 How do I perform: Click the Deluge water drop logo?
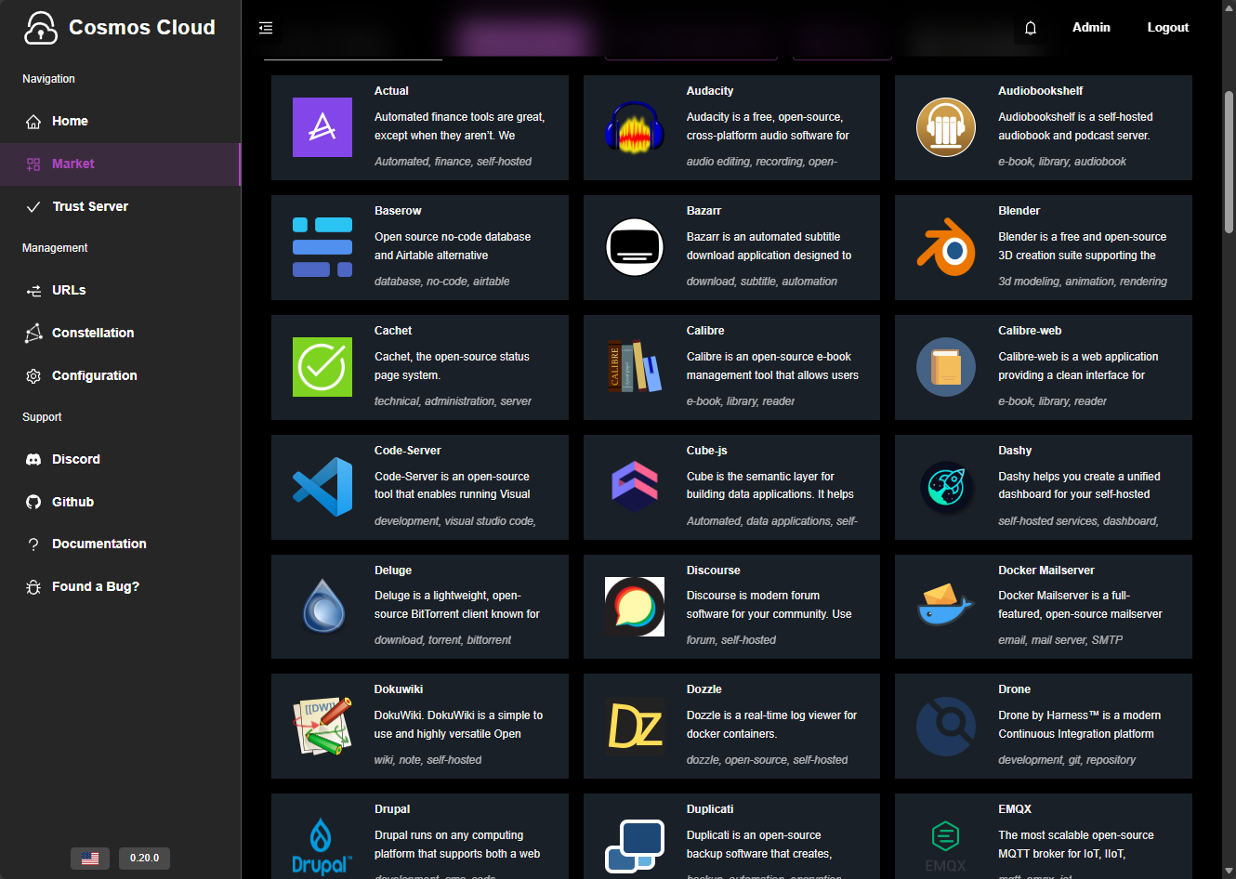pyautogui.click(x=322, y=607)
